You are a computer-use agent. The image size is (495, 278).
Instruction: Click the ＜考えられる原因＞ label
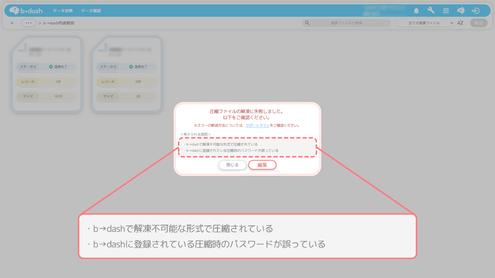click(x=195, y=134)
